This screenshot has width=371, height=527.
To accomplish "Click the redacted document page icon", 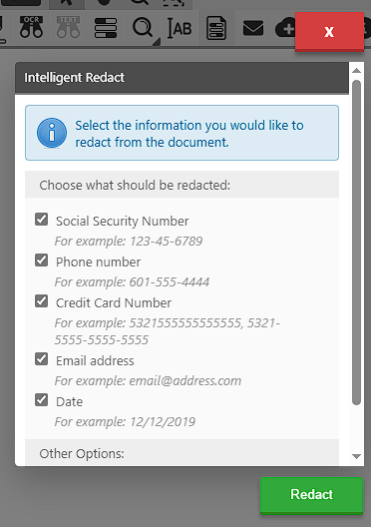I will tap(216, 28).
